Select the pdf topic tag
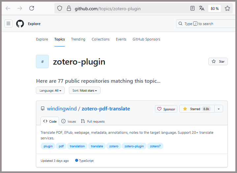Viewport: 237px width, 173px height. (61, 146)
